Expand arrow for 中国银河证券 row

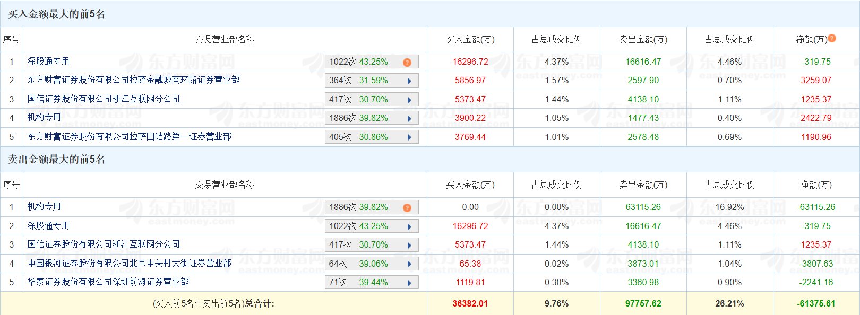tap(409, 264)
